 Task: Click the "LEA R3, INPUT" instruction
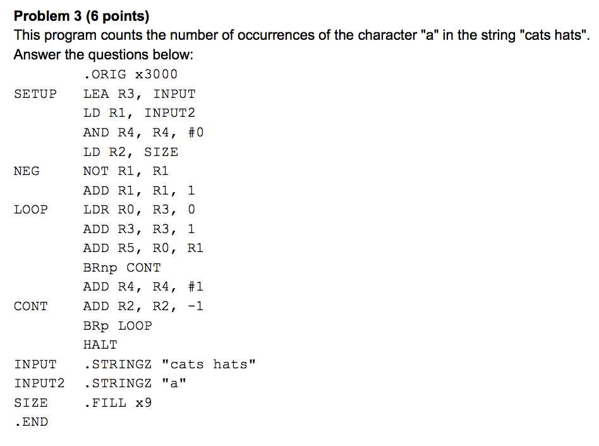coord(139,94)
